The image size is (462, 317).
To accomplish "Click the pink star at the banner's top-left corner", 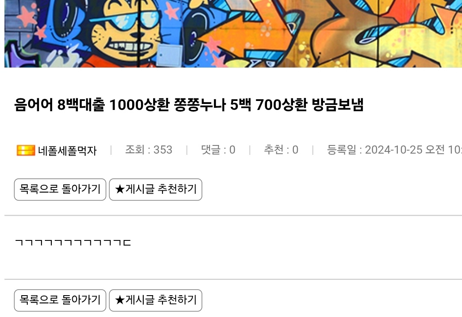I will tap(27, 15).
